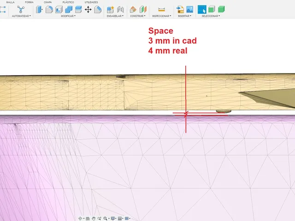295x221 pixels.
Task: Open the CONSTRUIR menu label
Action: pyautogui.click(x=138, y=16)
